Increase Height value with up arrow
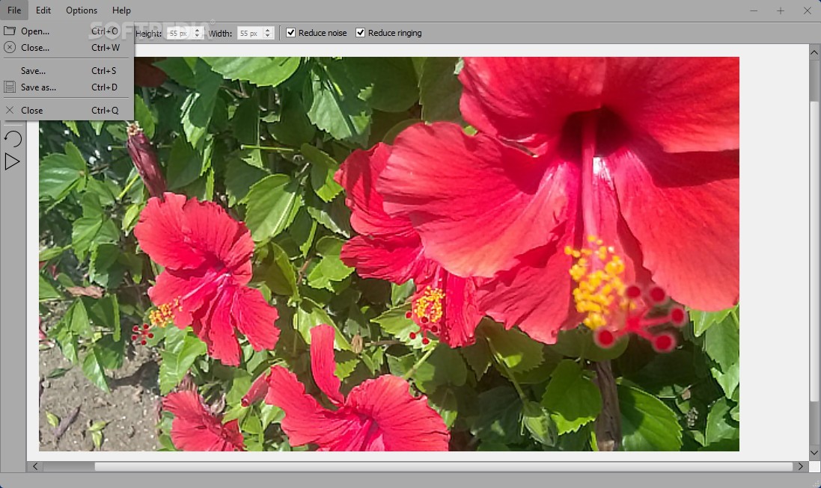The height and width of the screenshot is (488, 821). coord(197,30)
